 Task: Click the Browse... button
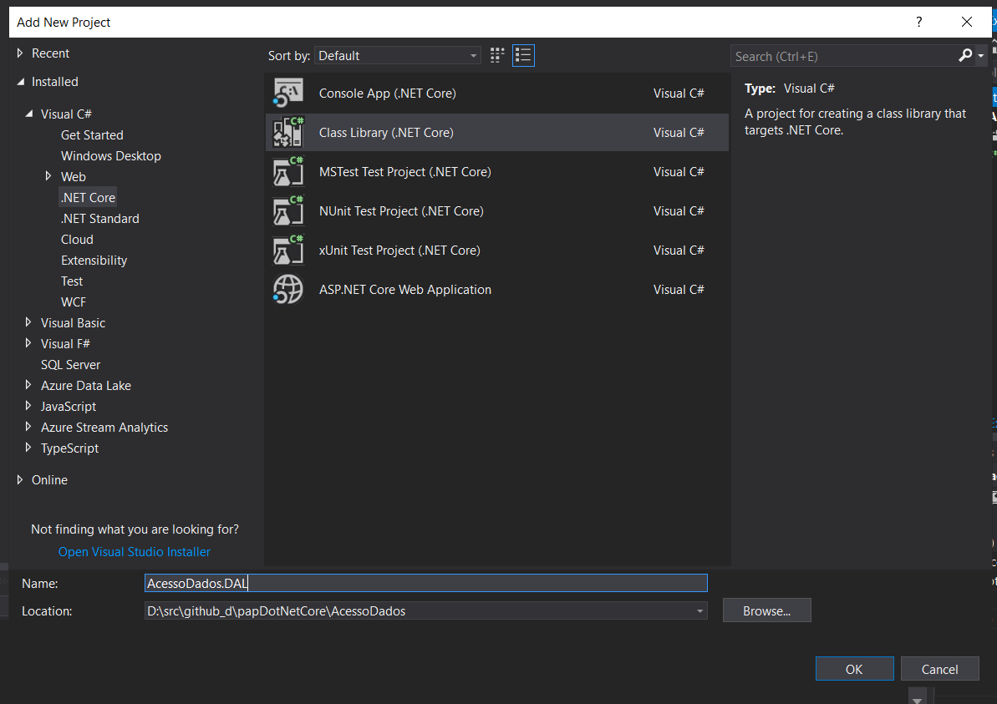[767, 610]
